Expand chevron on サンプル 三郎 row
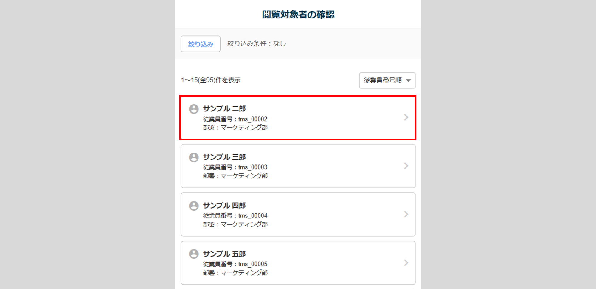 coord(406,166)
